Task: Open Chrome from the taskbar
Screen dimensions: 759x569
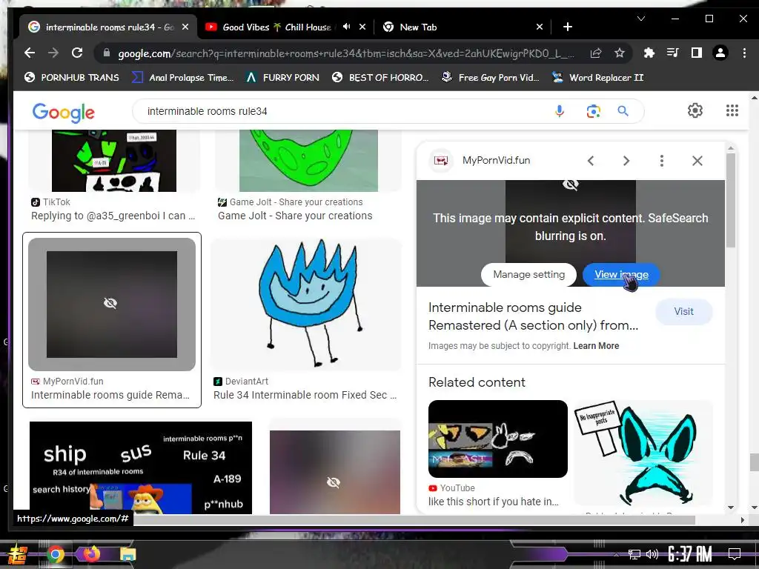Action: tap(56, 554)
